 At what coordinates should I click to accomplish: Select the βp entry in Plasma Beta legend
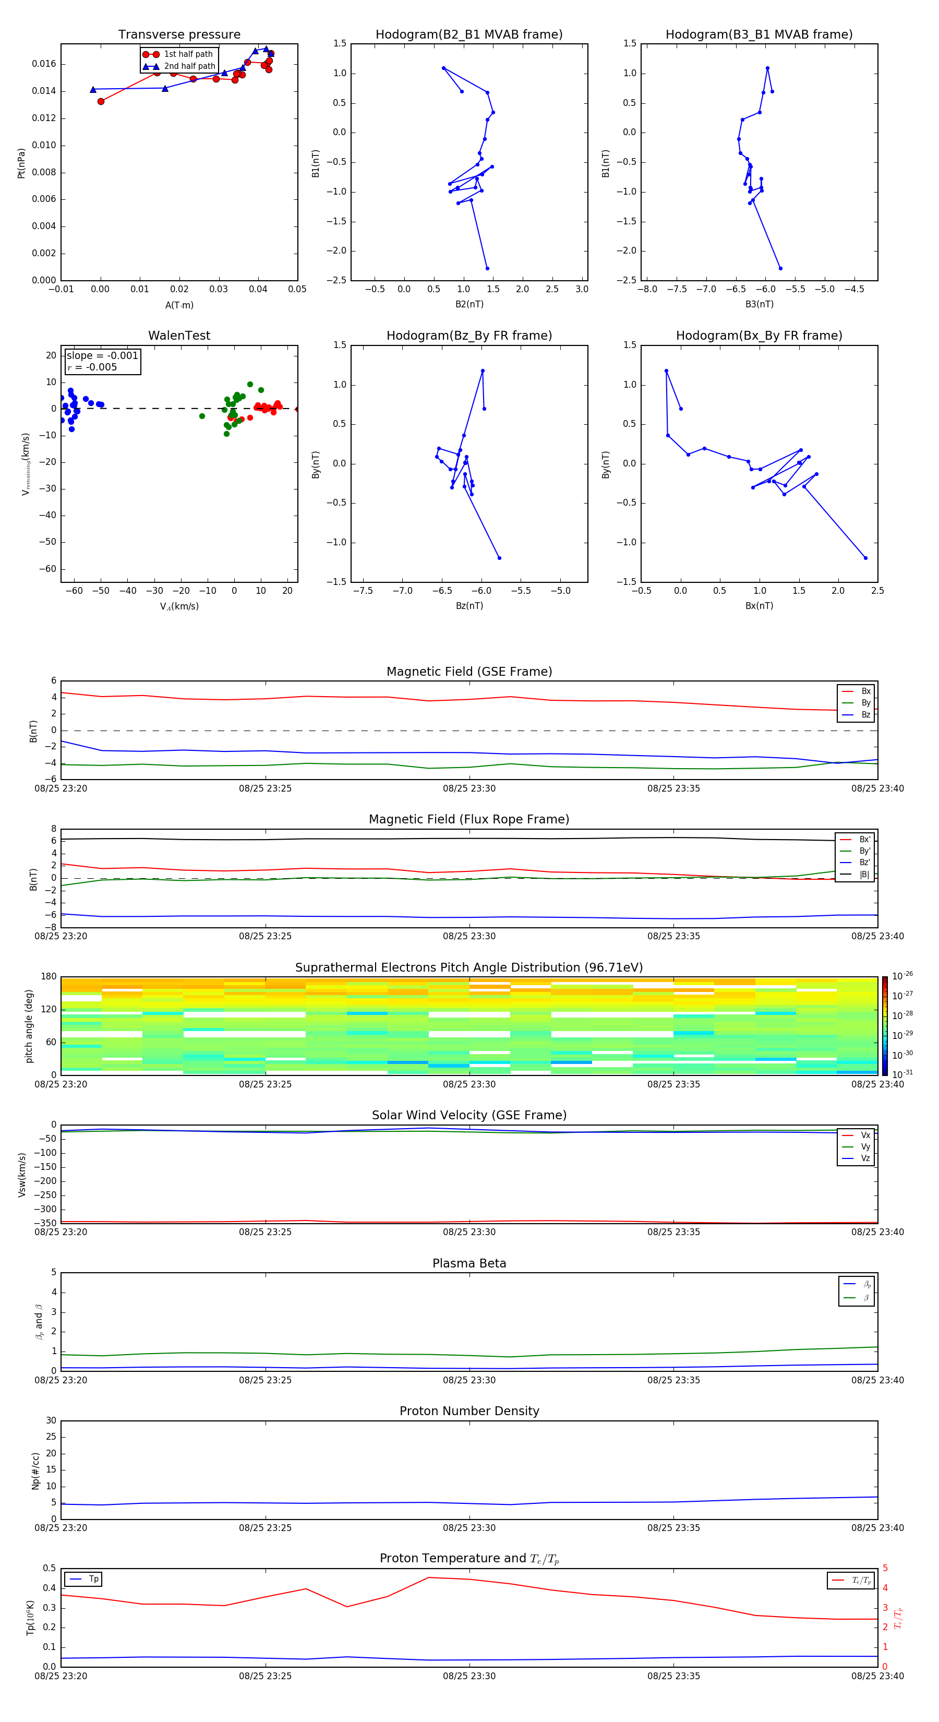coord(857,1284)
